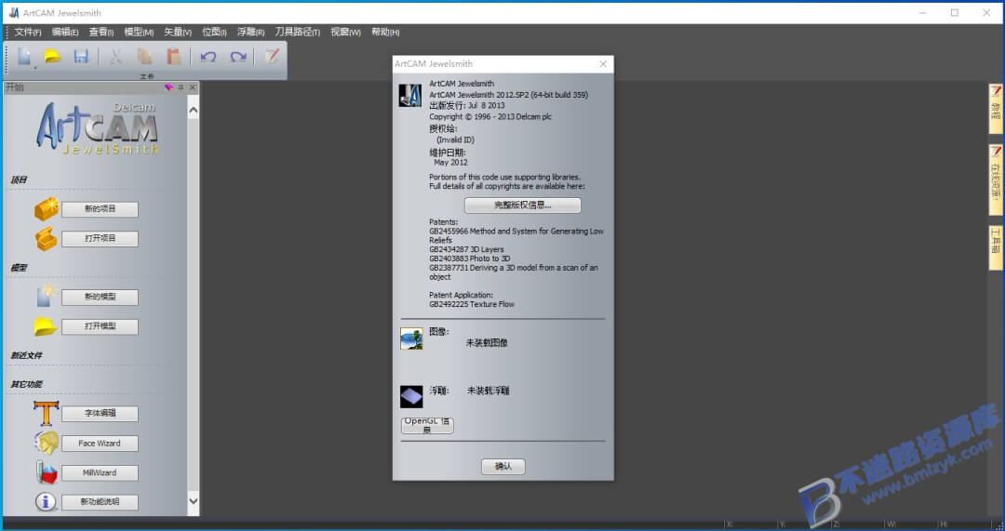
Task: Open the 视窗(W) menu
Action: (x=345, y=32)
